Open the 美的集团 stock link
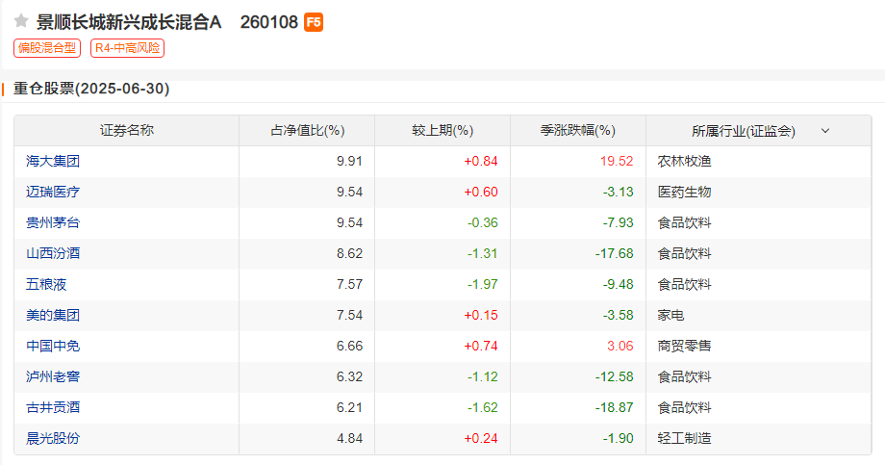The height and width of the screenshot is (465, 885). coord(53,315)
